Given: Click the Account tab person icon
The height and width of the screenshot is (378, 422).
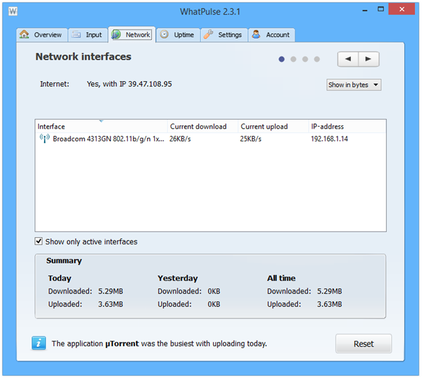Looking at the screenshot, I should pos(256,35).
